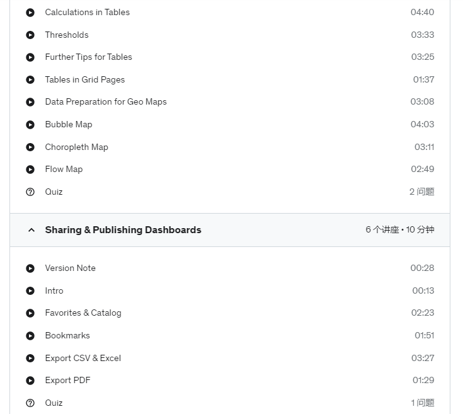Click play icon beside Version Note
This screenshot has width=463, height=414.
(x=30, y=268)
